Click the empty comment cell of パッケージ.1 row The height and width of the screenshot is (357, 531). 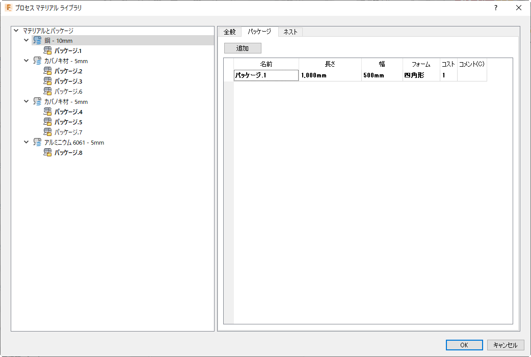472,75
